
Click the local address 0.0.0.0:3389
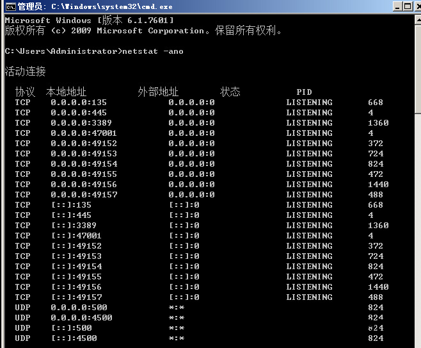[x=81, y=123]
